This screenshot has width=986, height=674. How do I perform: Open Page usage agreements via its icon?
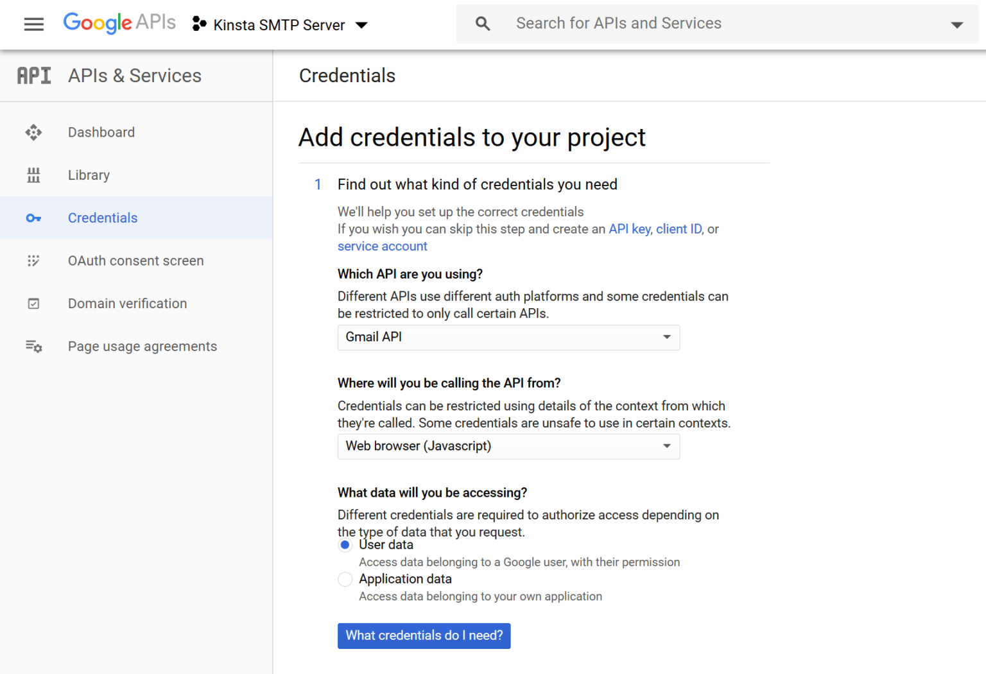(x=33, y=346)
